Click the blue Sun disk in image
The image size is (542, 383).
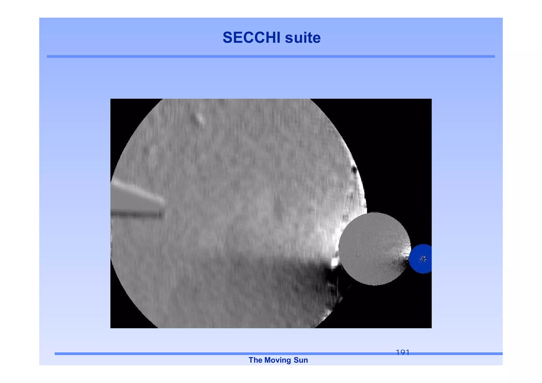(421, 259)
